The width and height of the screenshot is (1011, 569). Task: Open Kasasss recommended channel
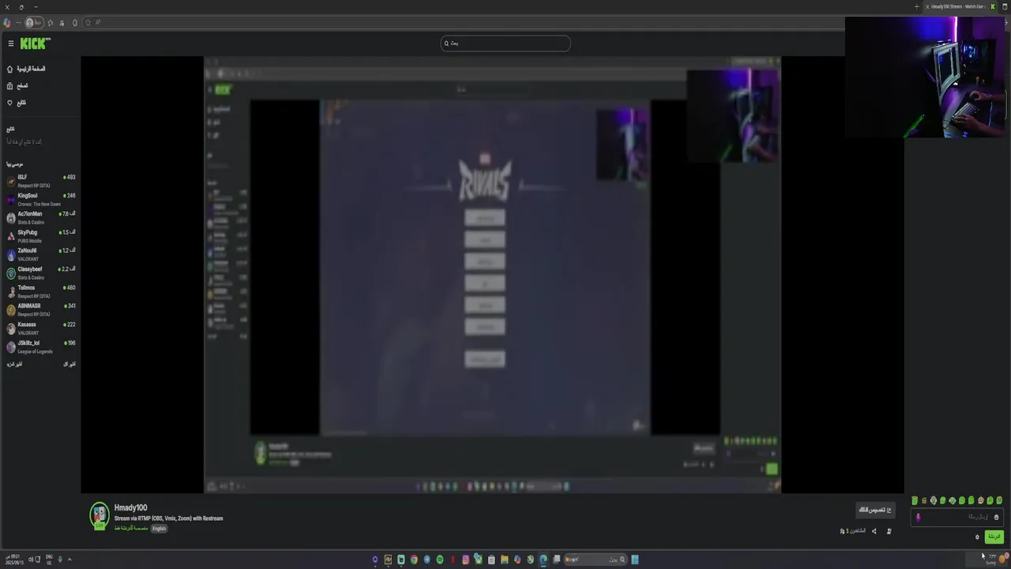tap(41, 328)
